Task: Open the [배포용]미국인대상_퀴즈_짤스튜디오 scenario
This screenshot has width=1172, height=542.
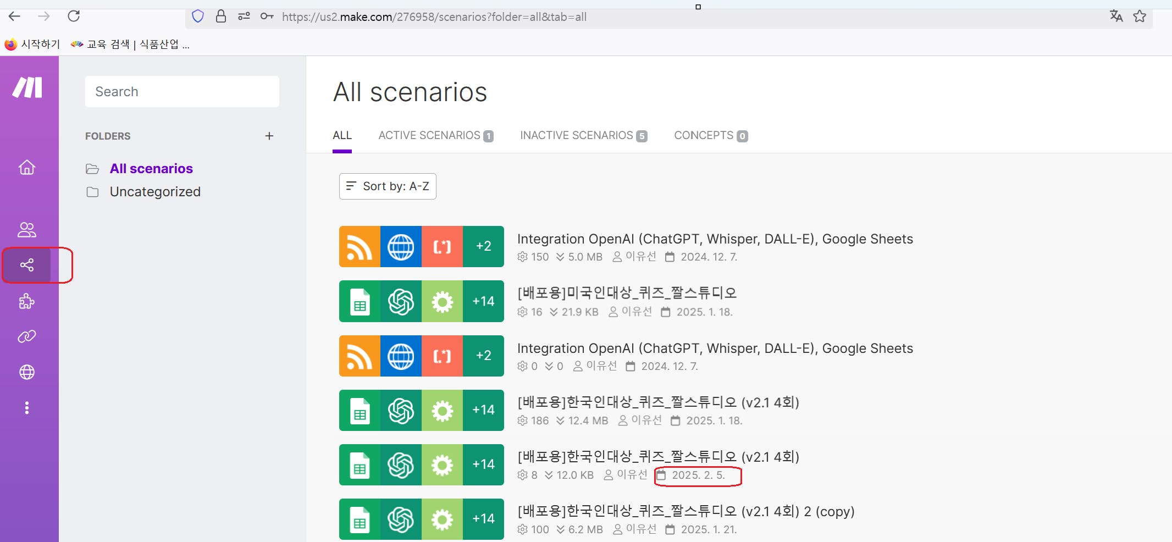Action: pos(627,293)
